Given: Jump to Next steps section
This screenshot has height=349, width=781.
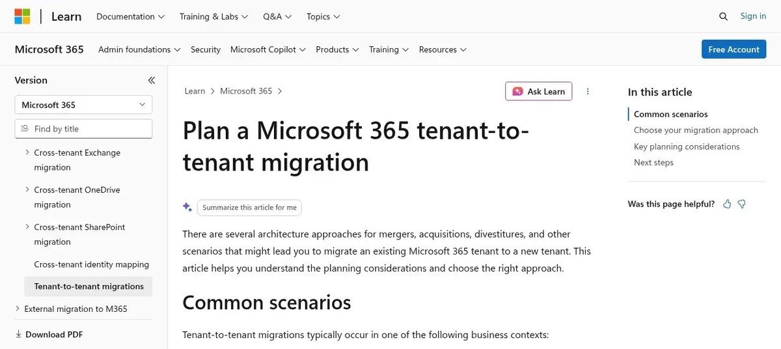Looking at the screenshot, I should click(653, 163).
